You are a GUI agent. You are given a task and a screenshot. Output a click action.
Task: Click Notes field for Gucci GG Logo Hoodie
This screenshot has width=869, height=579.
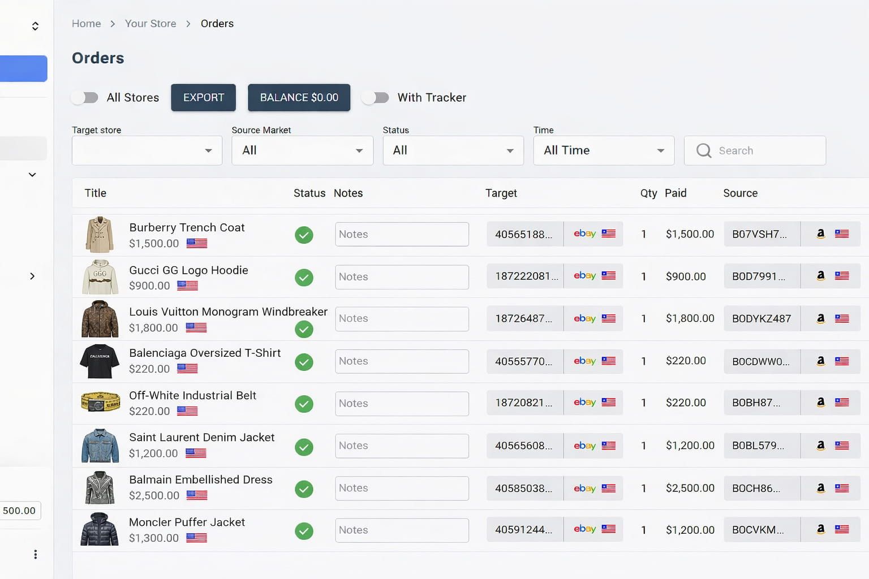[402, 277]
